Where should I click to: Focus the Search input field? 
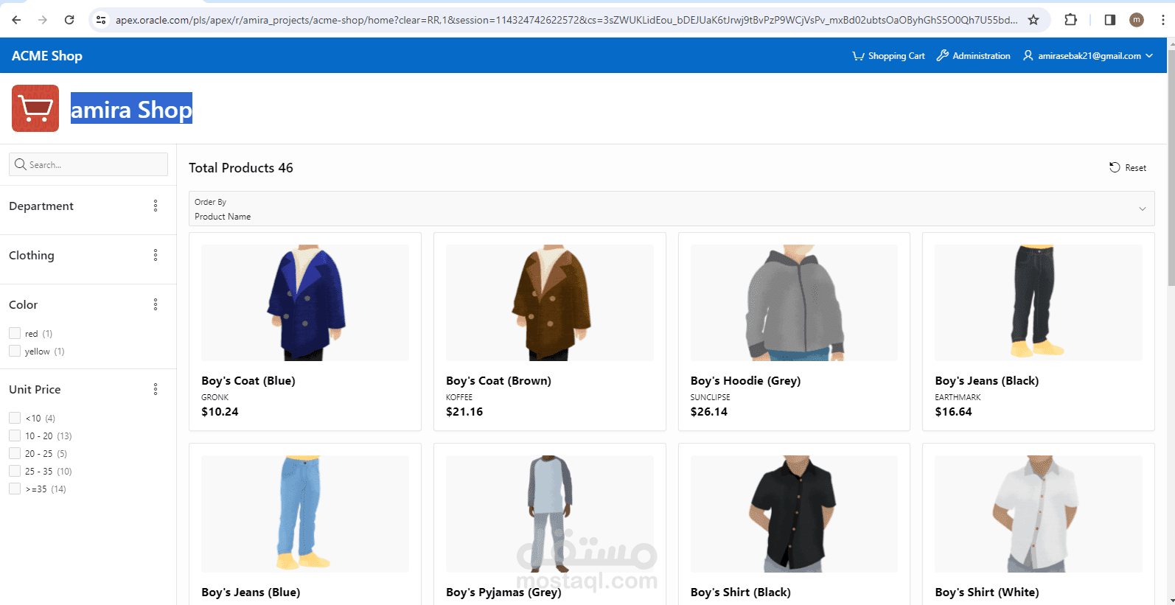88,164
